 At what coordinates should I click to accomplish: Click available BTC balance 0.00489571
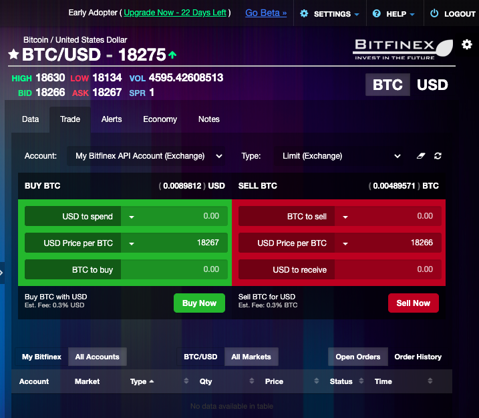[x=394, y=186]
